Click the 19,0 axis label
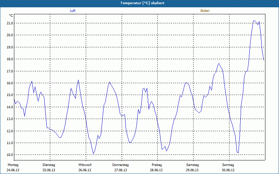Screen dimensions: 279x174 [x=10, y=47]
